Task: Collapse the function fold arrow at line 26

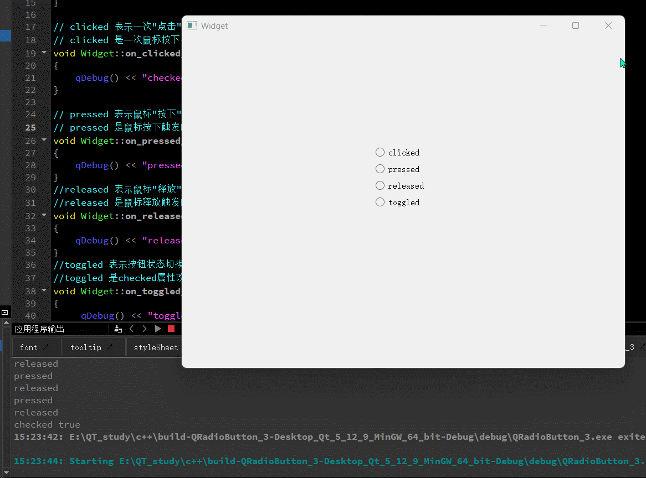Action: coord(44,140)
